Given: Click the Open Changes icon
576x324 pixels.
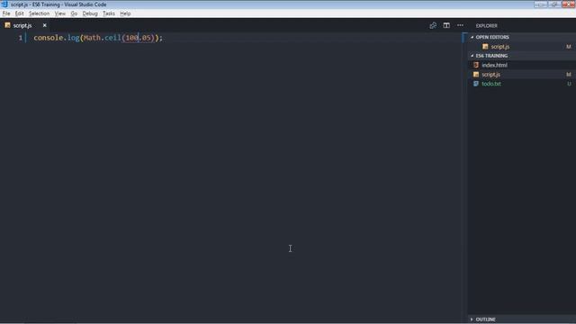Looking at the screenshot, I should tap(433, 25).
